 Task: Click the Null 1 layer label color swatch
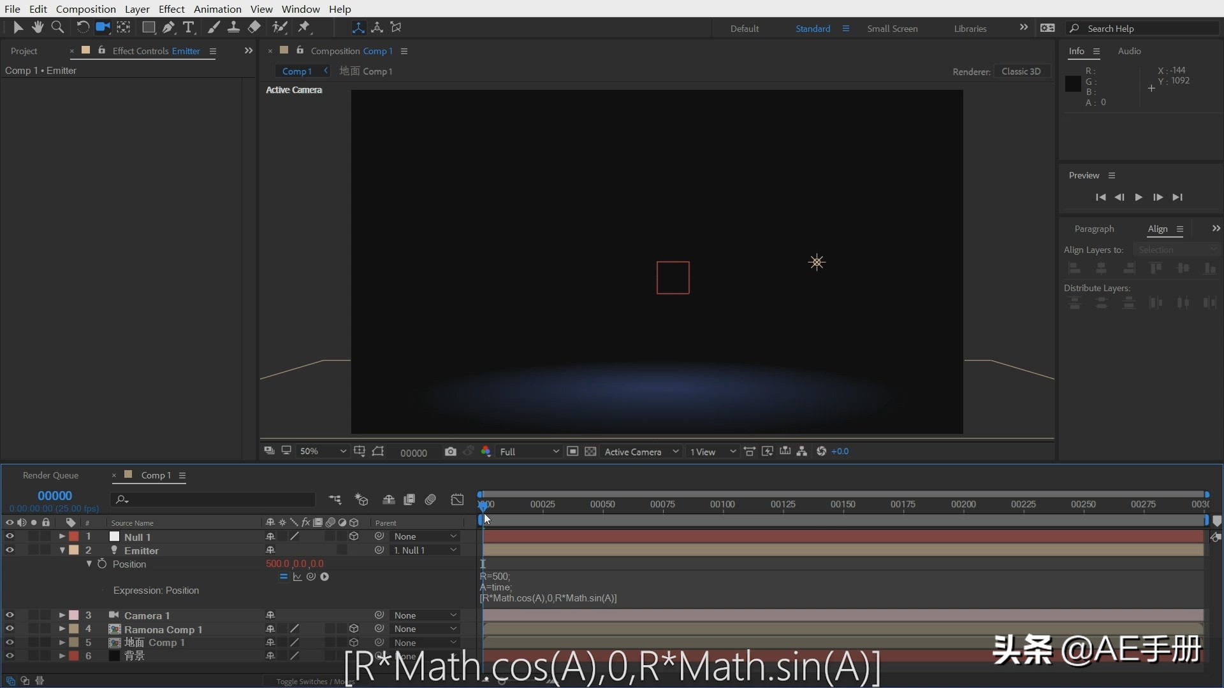pos(74,536)
